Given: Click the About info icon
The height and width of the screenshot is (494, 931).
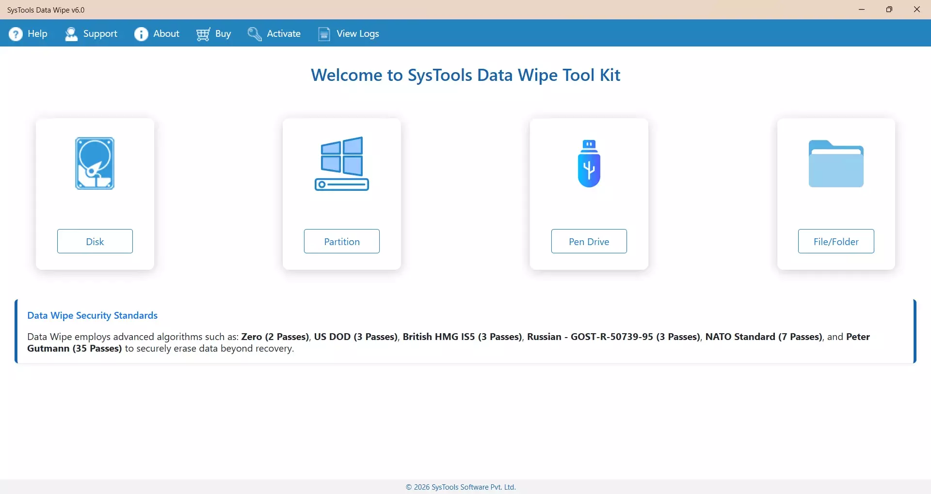Looking at the screenshot, I should coord(141,34).
